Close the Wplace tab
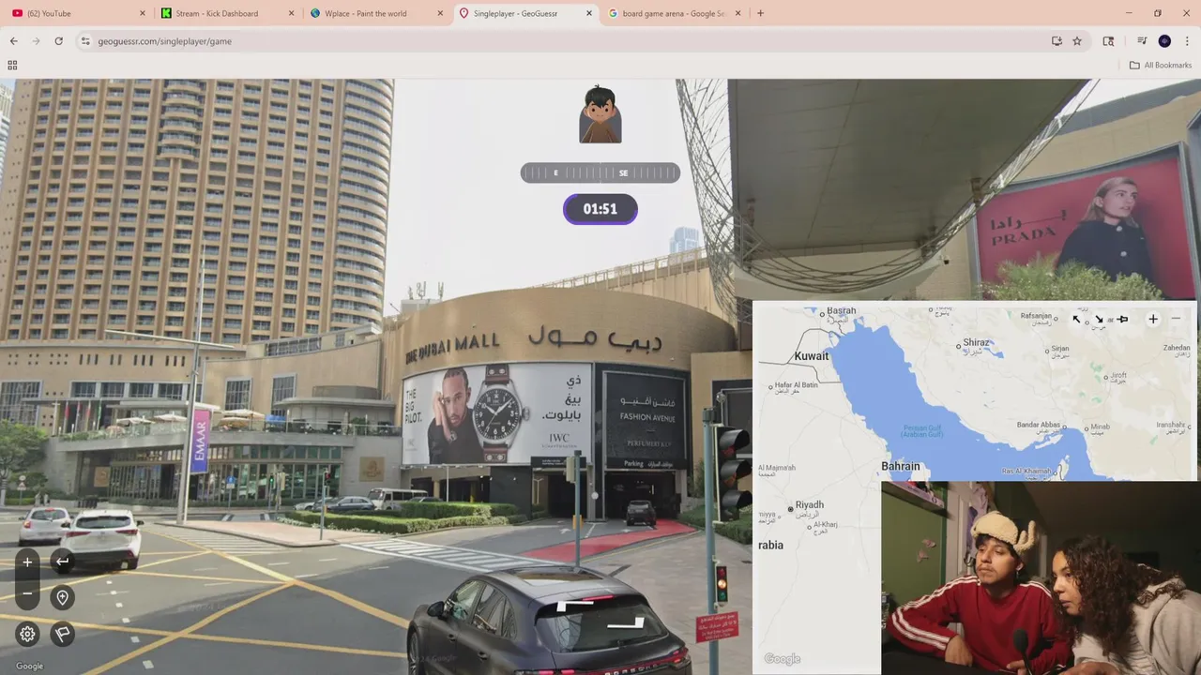This screenshot has width=1201, height=675. coord(440,13)
